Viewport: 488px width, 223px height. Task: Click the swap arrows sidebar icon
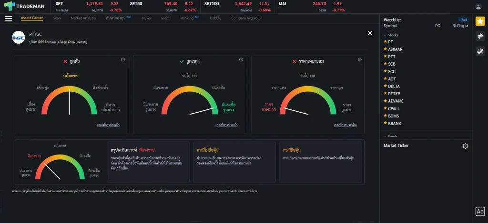click(x=480, y=36)
